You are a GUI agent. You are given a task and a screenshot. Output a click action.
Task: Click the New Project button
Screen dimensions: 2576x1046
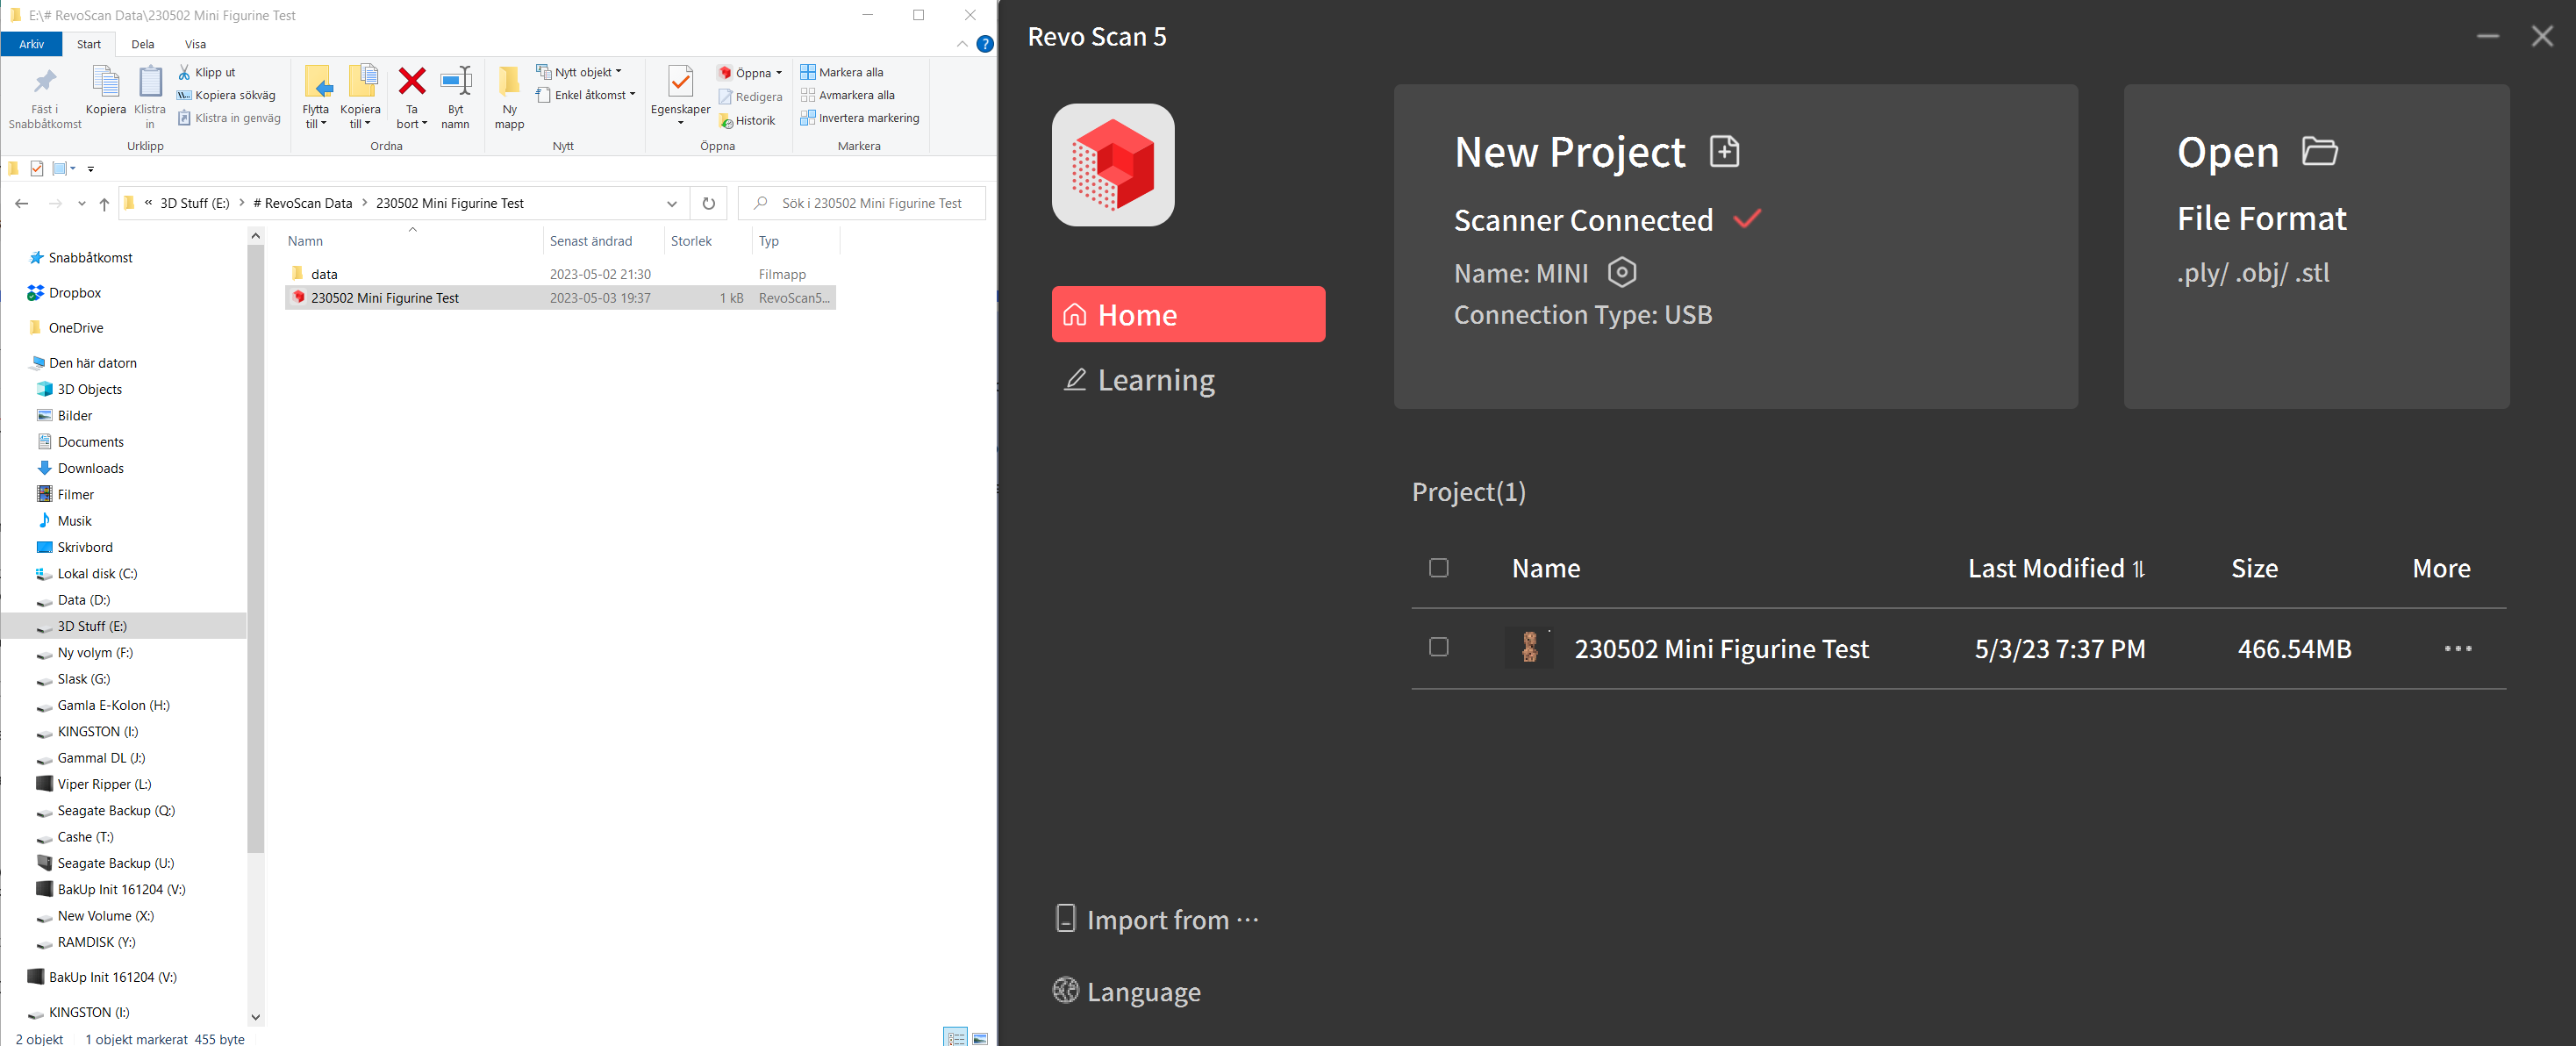point(1735,246)
